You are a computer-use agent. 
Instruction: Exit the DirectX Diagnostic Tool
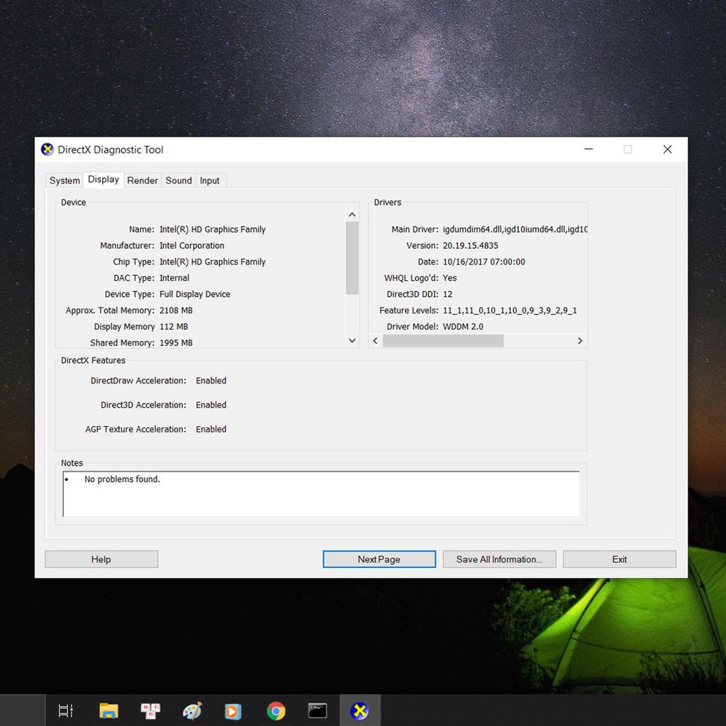(620, 559)
